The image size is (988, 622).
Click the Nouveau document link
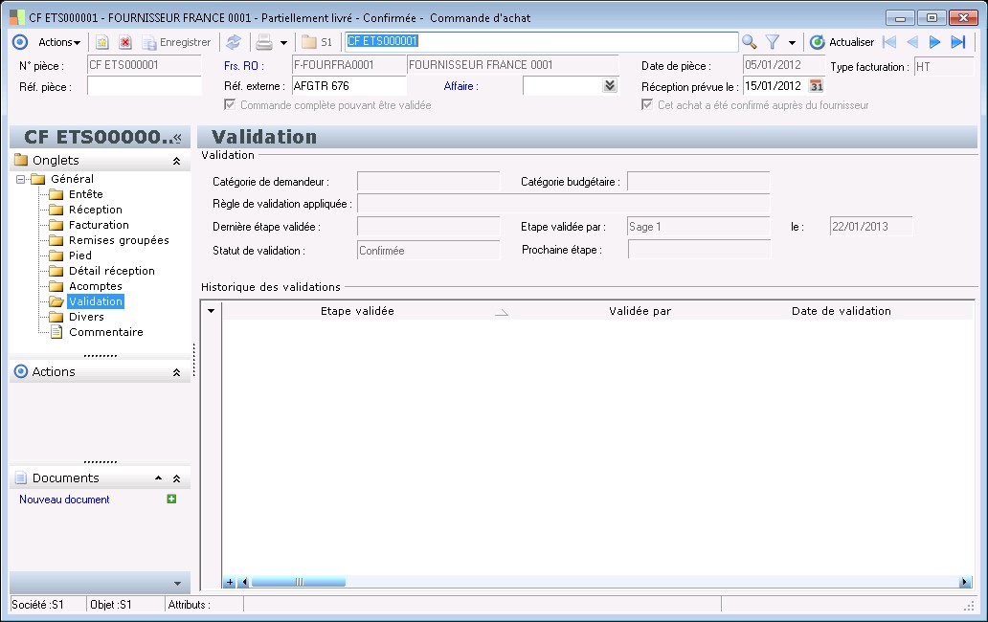[64, 500]
